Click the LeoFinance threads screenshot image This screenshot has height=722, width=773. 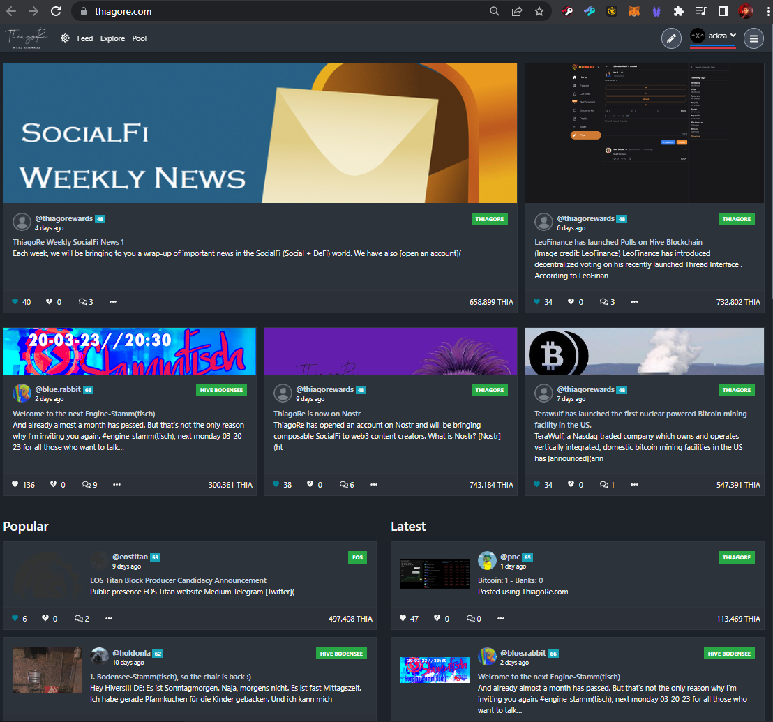(x=645, y=133)
